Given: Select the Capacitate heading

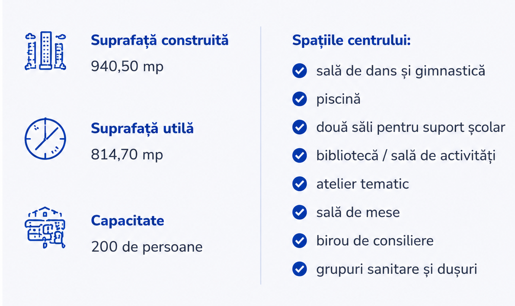Looking at the screenshot, I should pyautogui.click(x=128, y=220).
